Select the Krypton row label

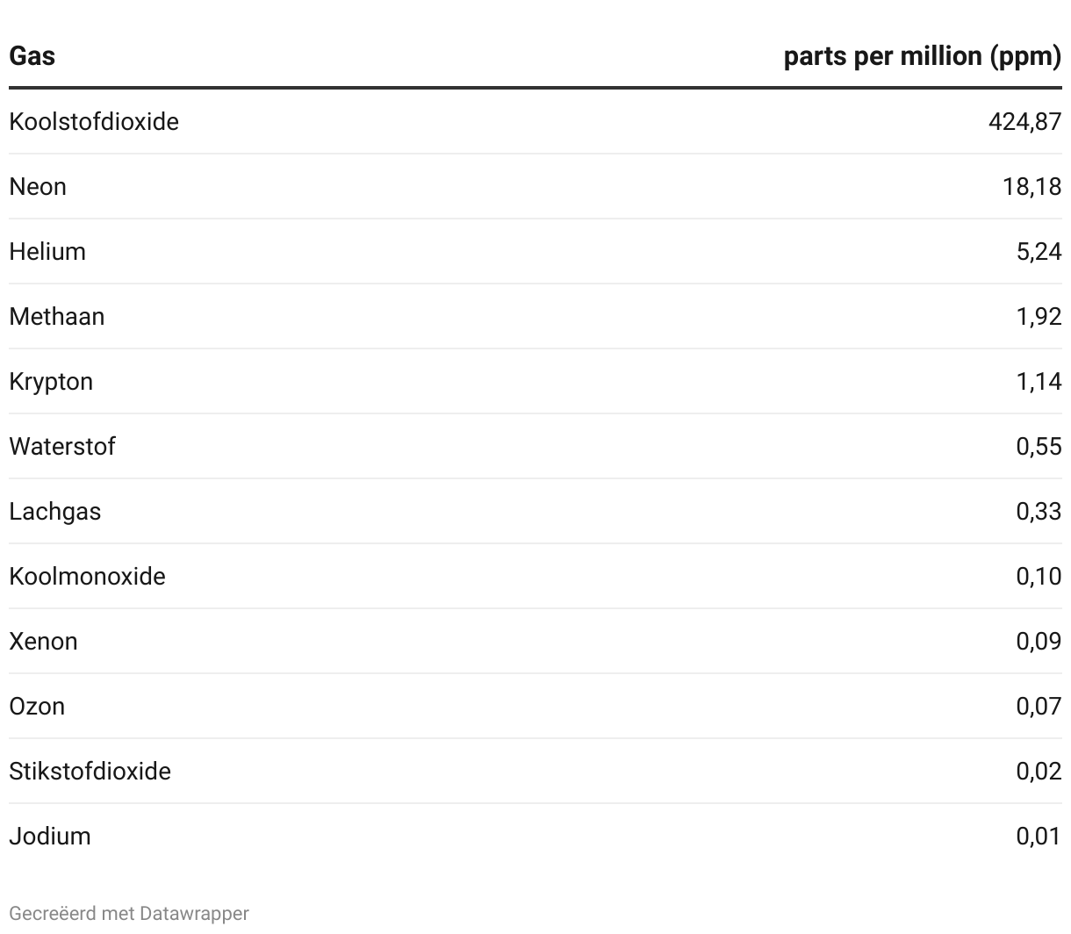51,381
